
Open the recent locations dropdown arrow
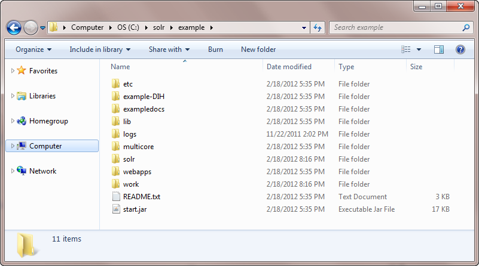(43, 28)
